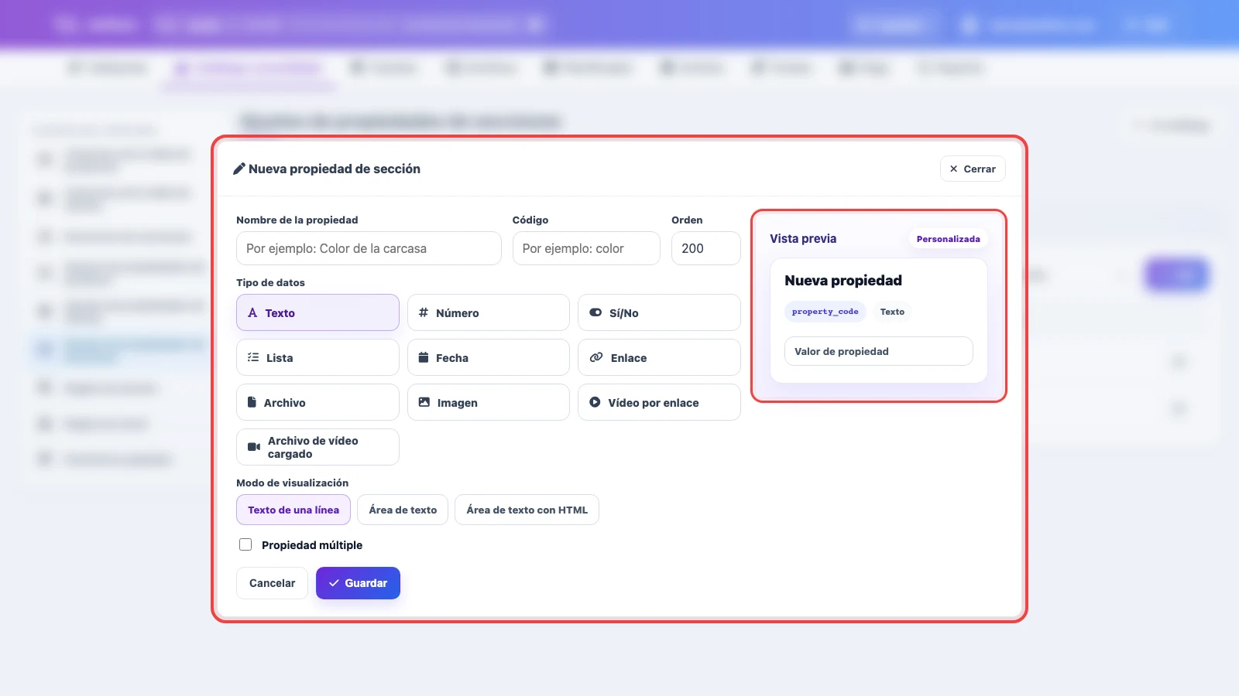Choose Área de texto con HTML mode

point(527,510)
